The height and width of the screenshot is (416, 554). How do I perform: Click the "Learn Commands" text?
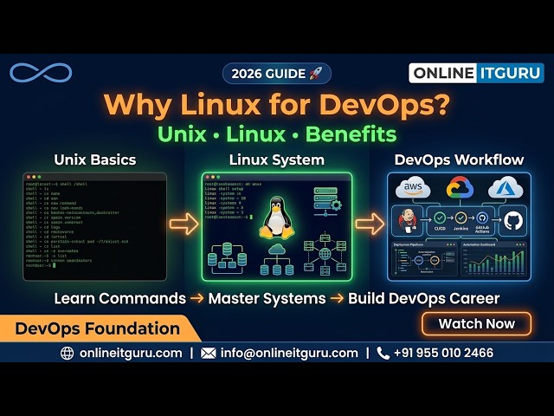[x=119, y=298]
